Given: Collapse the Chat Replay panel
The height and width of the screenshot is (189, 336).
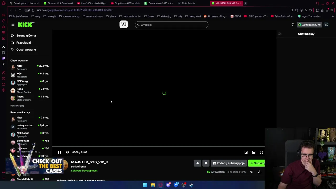Looking at the screenshot, I should (280, 34).
